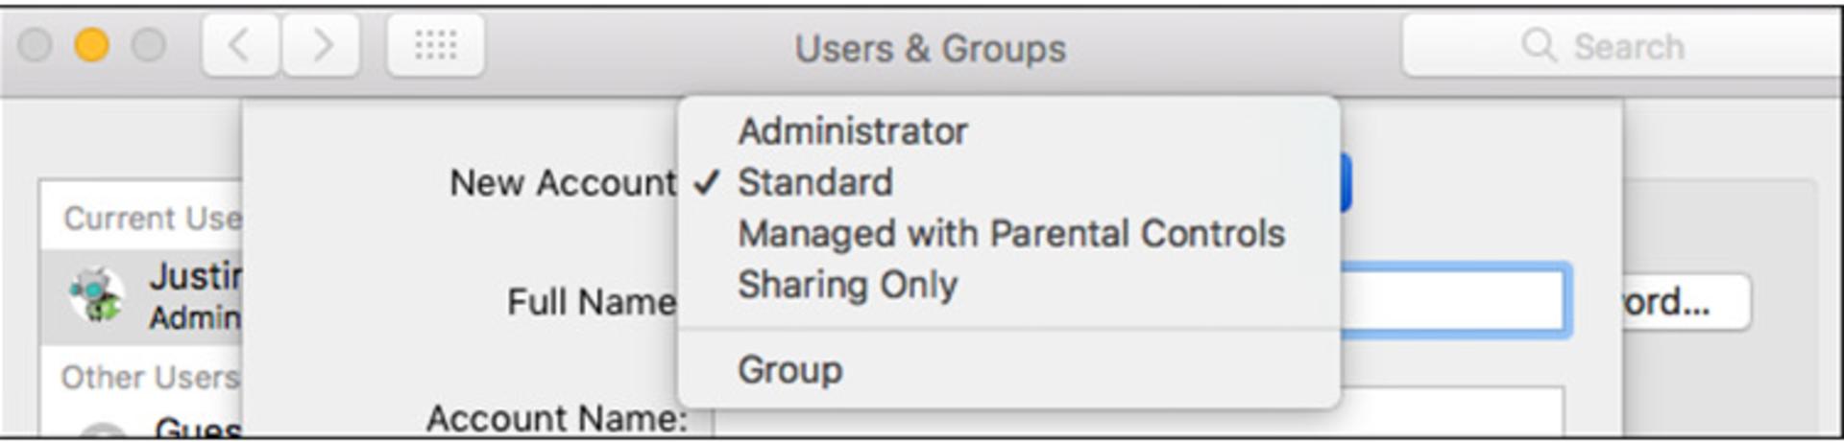
Task: Go forward with the right arrow button
Action: 322,45
